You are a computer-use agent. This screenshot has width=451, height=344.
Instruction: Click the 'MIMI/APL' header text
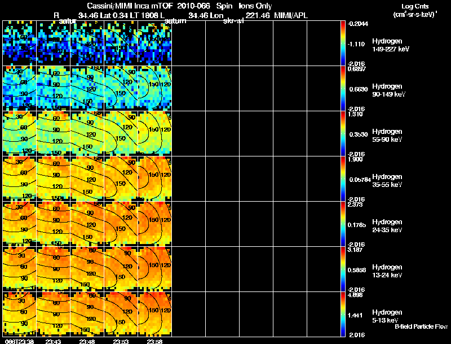(291, 16)
